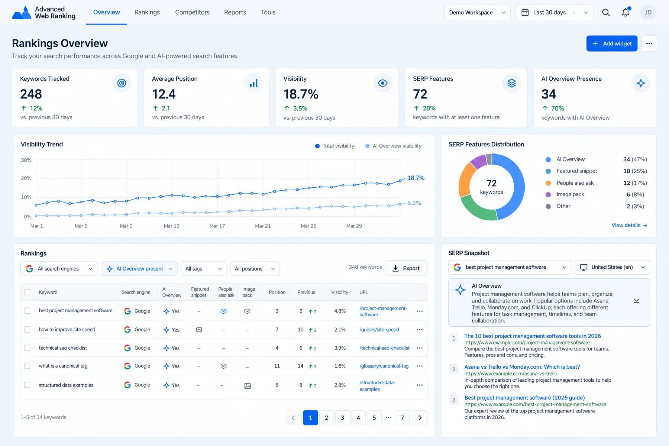This screenshot has height=446, width=669.
Task: Click the calendar icon in date range
Action: pos(525,12)
